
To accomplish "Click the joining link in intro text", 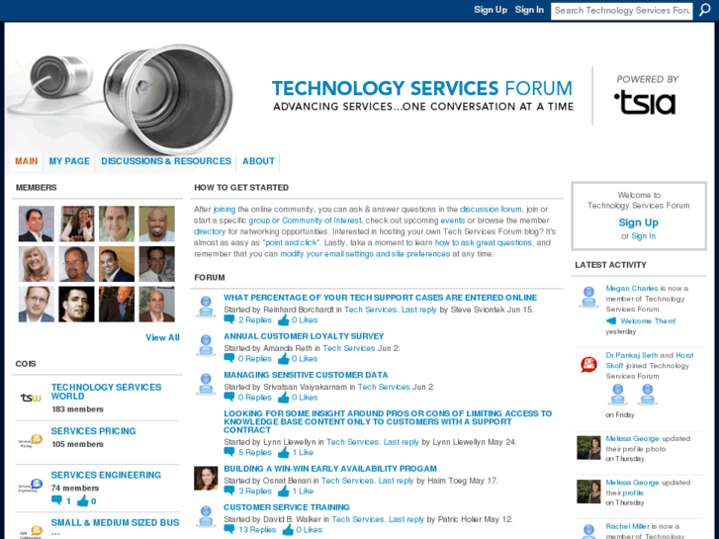I will [225, 210].
